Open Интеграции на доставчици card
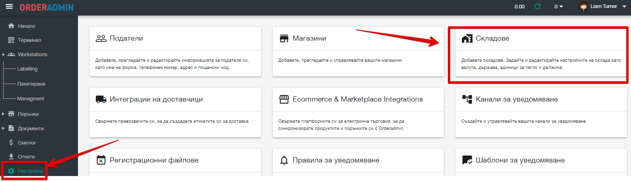Screen dimensions: 631x182 point(175,113)
